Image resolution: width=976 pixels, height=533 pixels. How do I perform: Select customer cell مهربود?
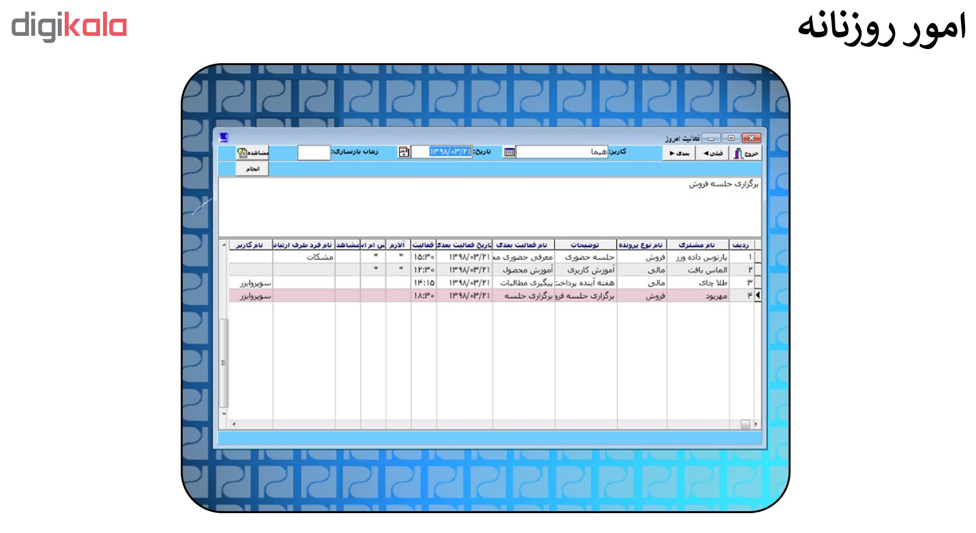tap(698, 296)
